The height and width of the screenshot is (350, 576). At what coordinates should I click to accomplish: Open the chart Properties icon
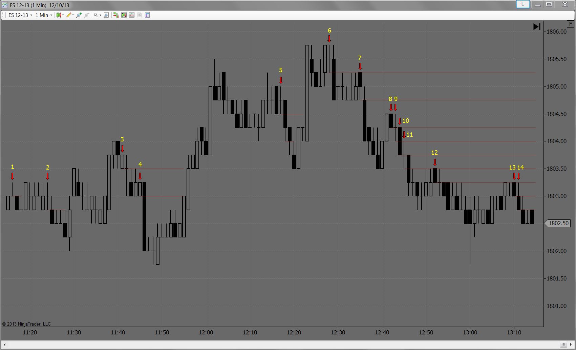pyautogui.click(x=147, y=15)
